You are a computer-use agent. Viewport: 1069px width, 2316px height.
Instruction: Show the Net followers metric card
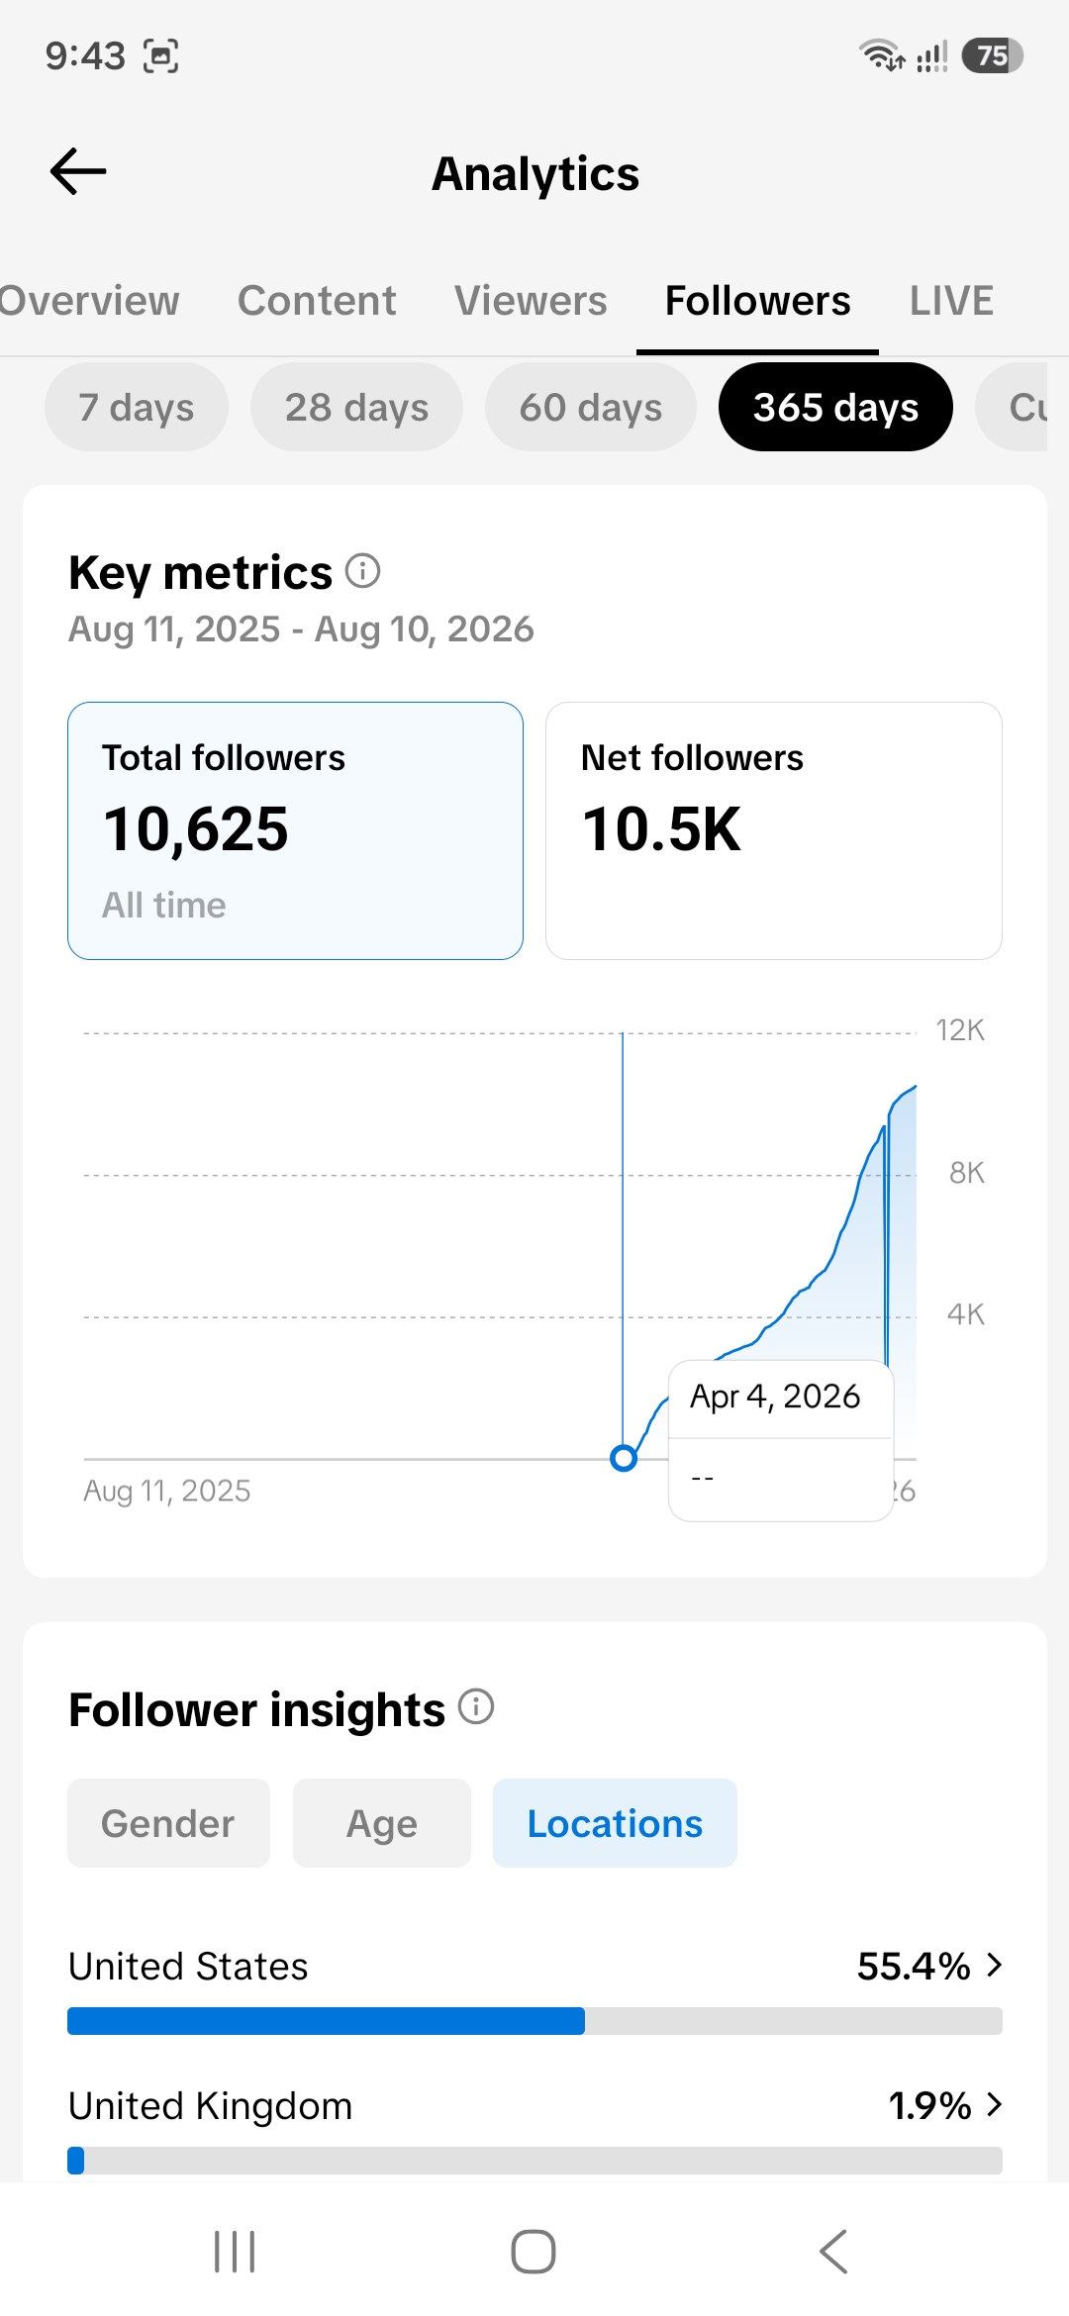774,830
